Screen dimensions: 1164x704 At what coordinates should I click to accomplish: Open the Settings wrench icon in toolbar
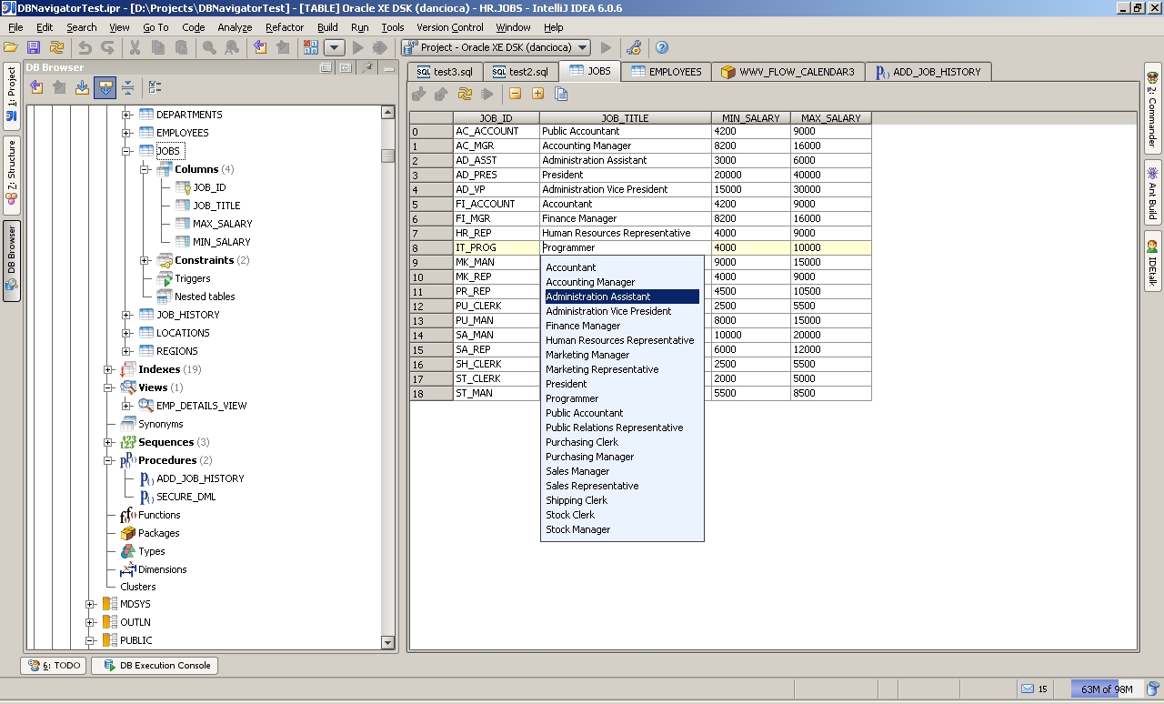pos(634,47)
